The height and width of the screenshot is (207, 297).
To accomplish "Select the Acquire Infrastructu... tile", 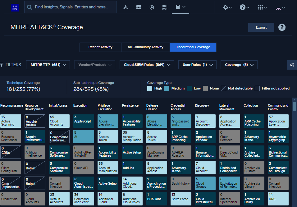I will [x=35, y=136].
